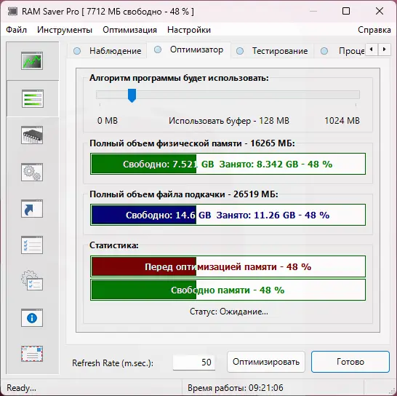Click the 'Refresh Rate (m.sec.):' label
The height and width of the screenshot is (396, 397).
pos(113,363)
